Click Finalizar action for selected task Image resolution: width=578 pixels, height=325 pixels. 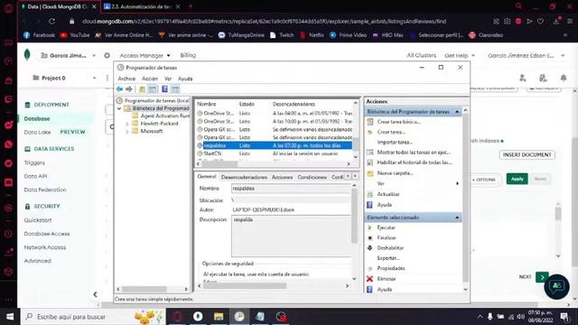click(387, 238)
